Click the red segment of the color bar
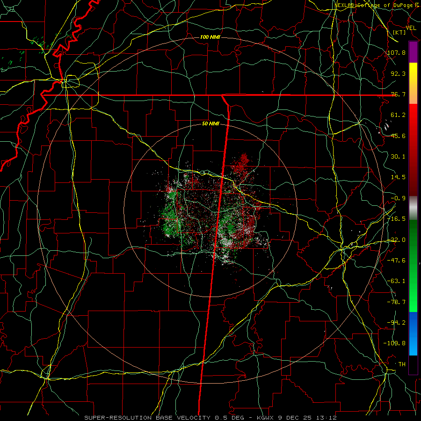Viewport: 421px width, 421px height. pyautogui.click(x=413, y=150)
